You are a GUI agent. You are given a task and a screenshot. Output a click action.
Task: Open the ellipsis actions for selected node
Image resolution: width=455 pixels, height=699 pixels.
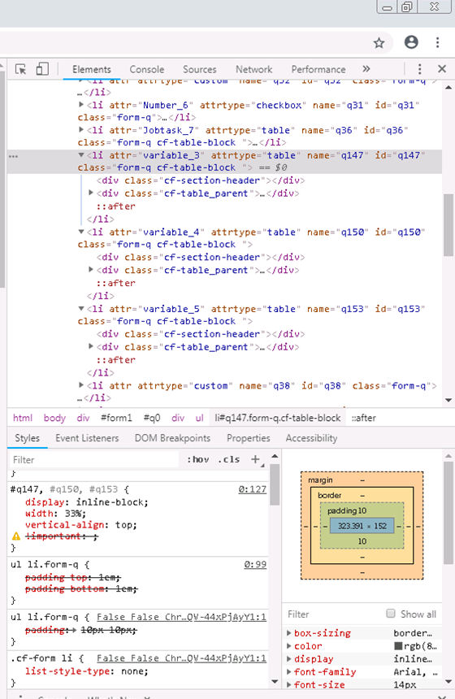(x=13, y=157)
